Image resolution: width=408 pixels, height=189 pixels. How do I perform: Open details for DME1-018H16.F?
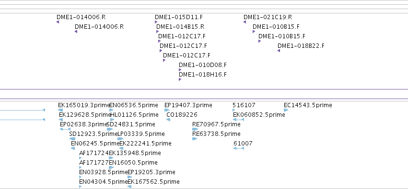coord(203,75)
